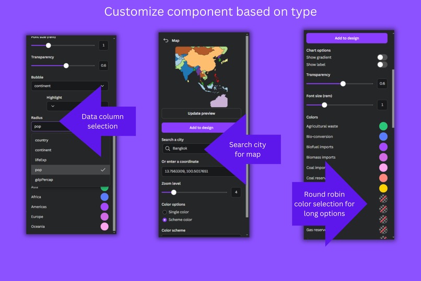Click the Zoom level value 4 box
Screen dimensions: 421x281
coord(236,192)
